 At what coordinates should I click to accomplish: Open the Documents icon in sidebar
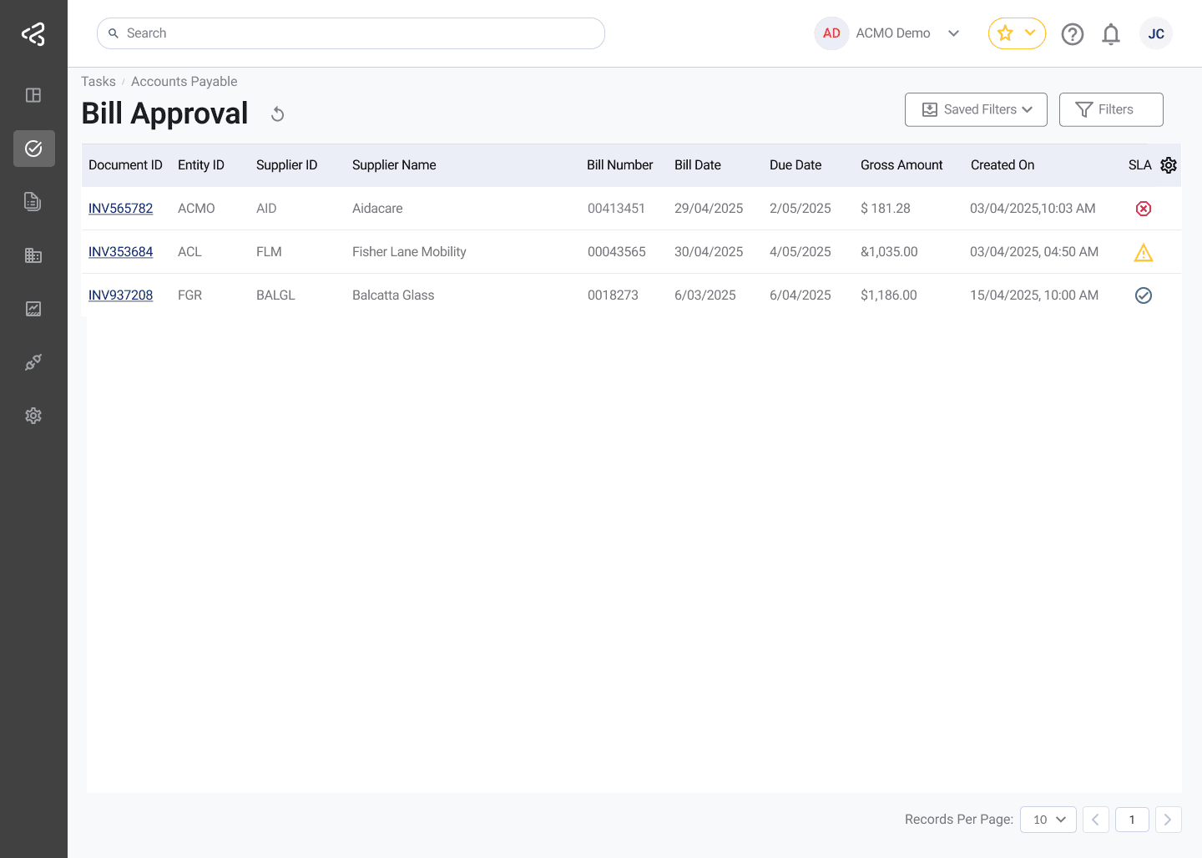click(33, 202)
